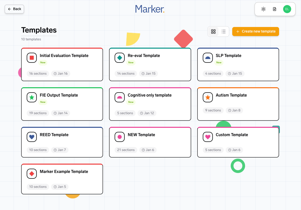Click the red square Initial Evaluation icon
The image size is (301, 210).
(x=32, y=58)
